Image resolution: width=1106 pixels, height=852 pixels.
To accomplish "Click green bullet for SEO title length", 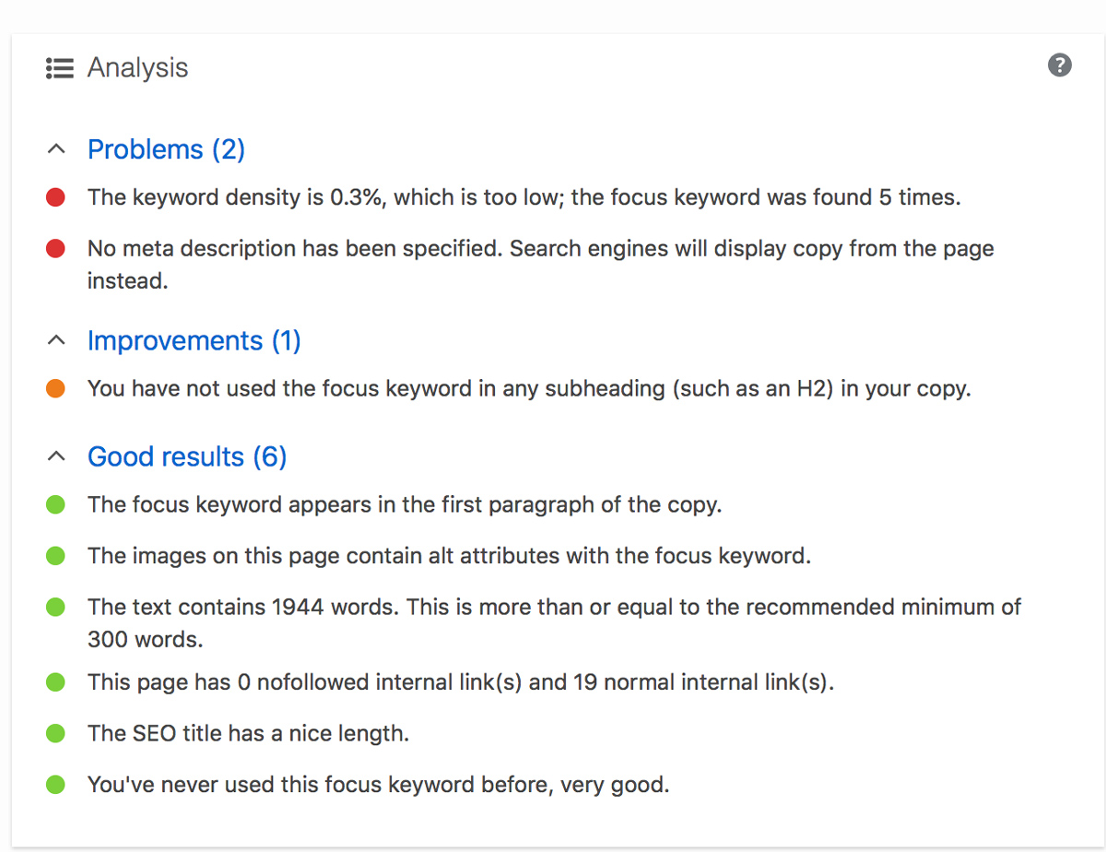I will pos(55,734).
